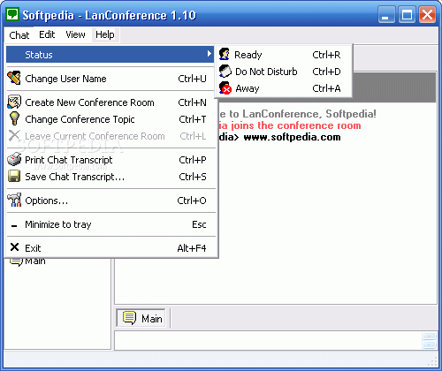Set status to Do Not Disturb
442x371 pixels.
[x=284, y=72]
